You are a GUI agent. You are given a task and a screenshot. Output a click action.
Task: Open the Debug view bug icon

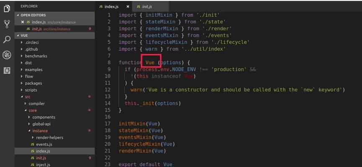7,55
